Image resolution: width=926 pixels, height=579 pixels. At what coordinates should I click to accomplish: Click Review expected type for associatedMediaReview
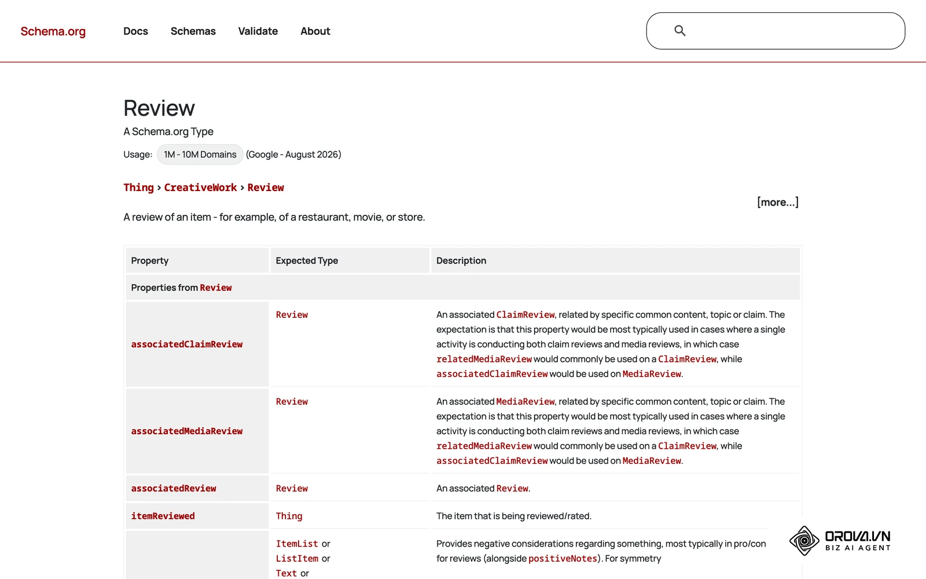point(292,402)
